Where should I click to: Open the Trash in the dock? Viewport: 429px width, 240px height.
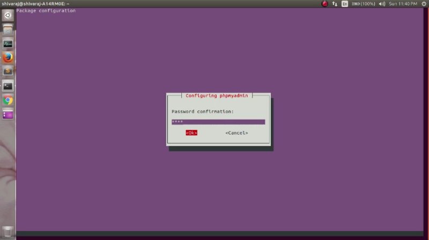(8, 232)
